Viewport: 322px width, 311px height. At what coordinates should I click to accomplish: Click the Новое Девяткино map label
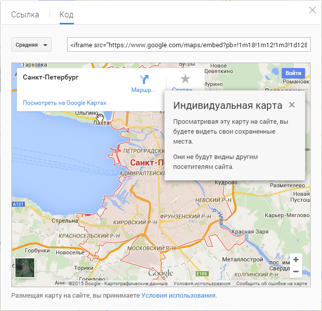point(219,69)
